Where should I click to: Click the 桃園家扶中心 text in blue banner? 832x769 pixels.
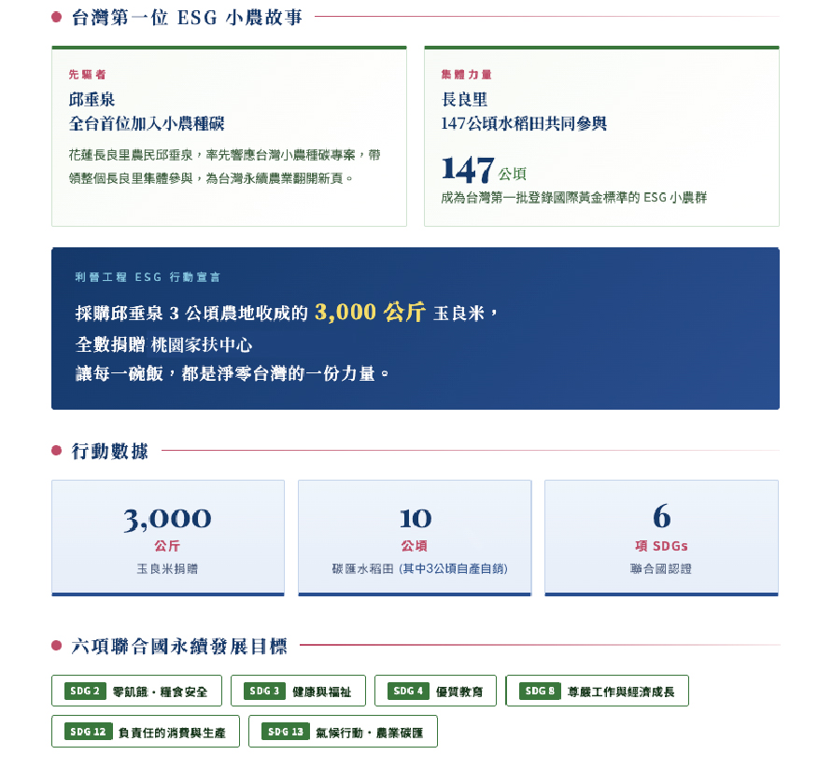(202, 343)
